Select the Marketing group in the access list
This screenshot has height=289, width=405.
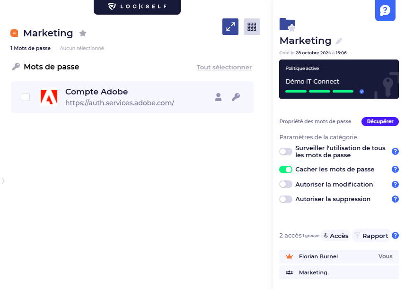point(313,272)
